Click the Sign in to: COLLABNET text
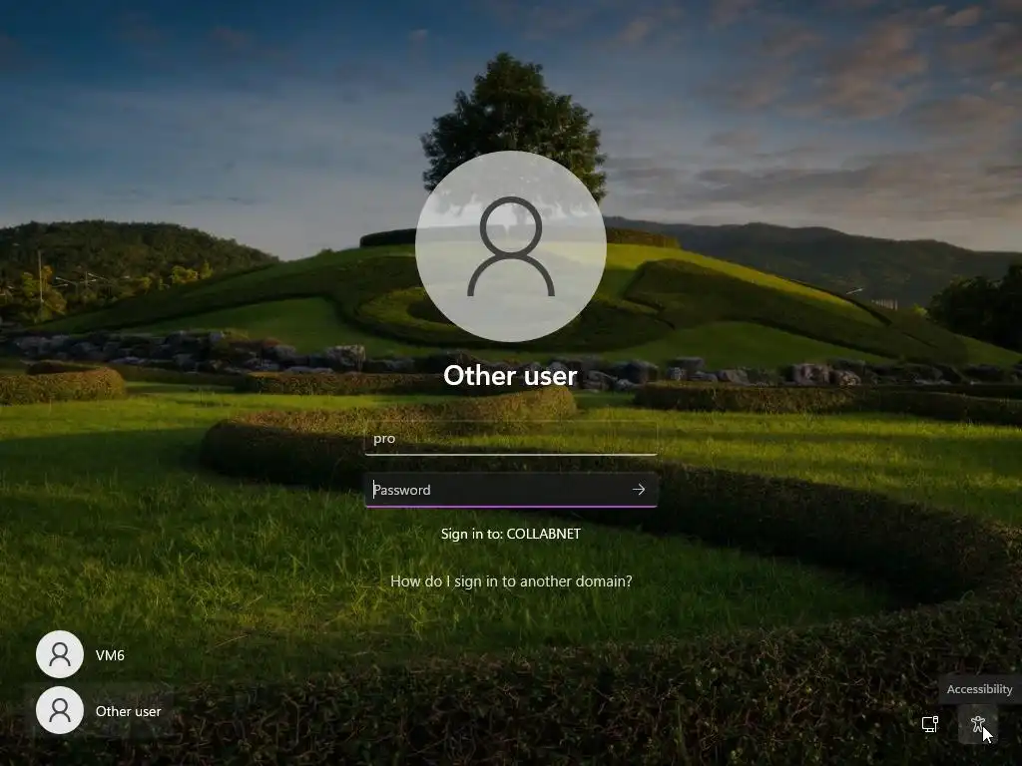1022x766 pixels. (x=511, y=534)
